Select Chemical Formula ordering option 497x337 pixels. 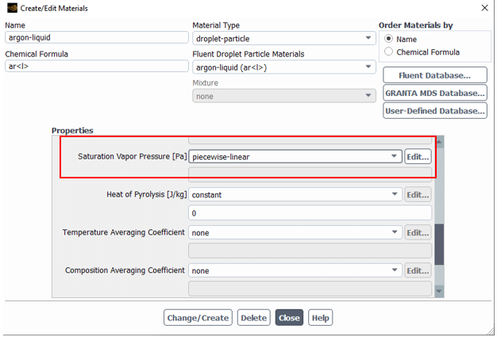pyautogui.click(x=388, y=52)
